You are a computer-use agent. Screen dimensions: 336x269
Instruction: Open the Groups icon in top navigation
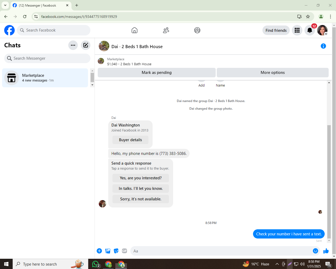197,30
